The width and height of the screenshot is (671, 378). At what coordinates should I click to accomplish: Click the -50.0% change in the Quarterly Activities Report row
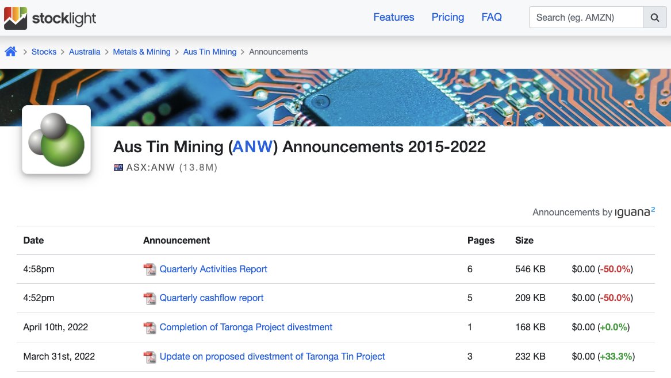615,269
